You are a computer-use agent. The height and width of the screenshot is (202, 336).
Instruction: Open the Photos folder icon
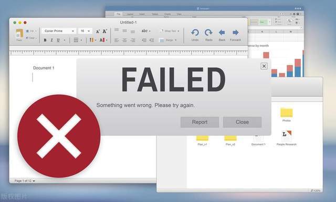coord(287,113)
